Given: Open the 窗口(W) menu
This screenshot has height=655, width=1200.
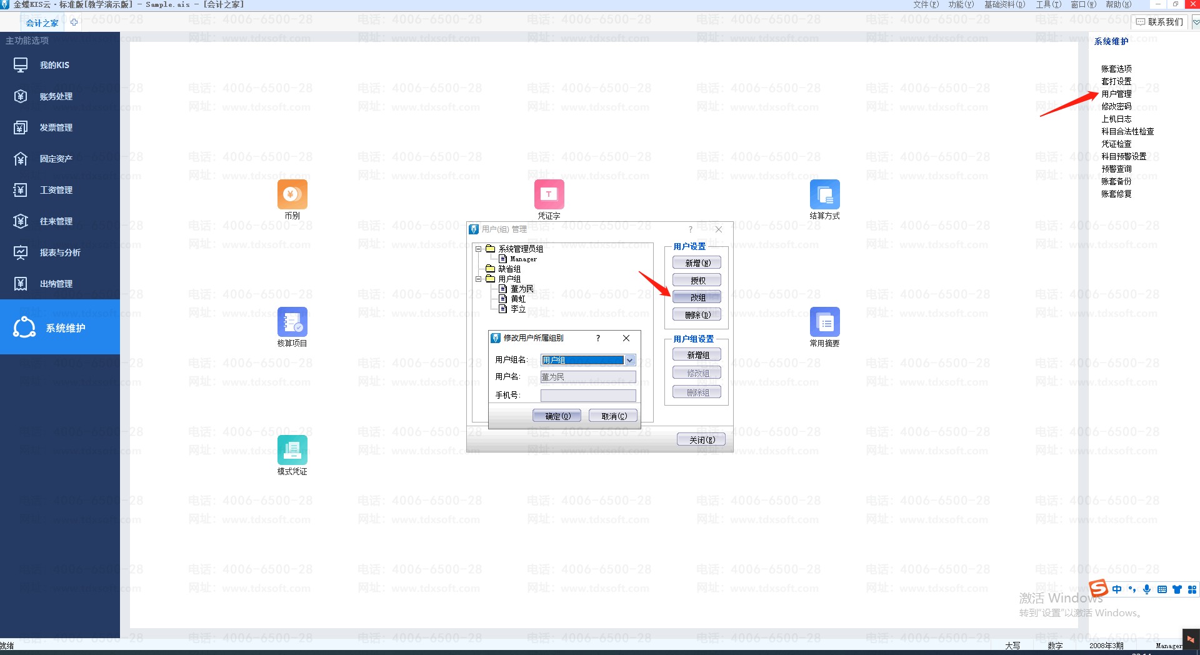Looking at the screenshot, I should click(1083, 4).
